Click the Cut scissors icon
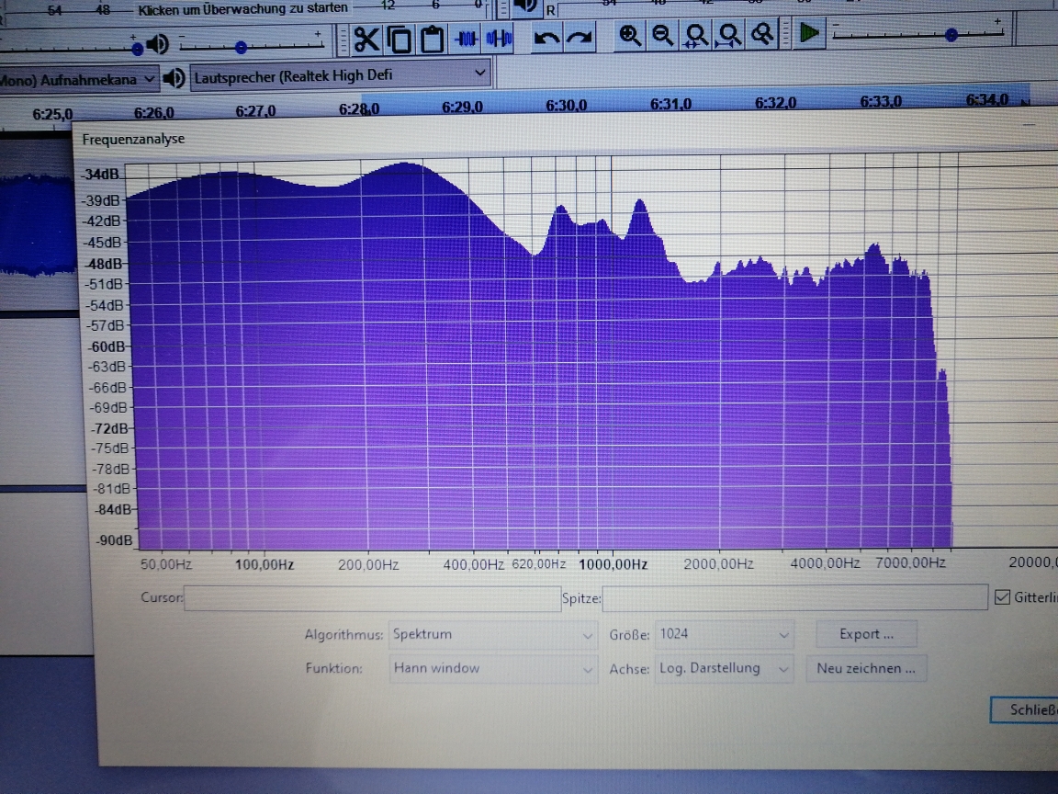The width and height of the screenshot is (1058, 794). (x=366, y=40)
